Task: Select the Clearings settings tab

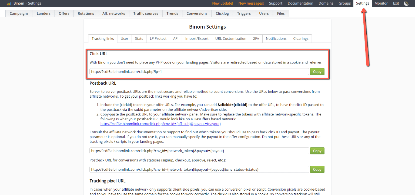Action: tap(301, 39)
